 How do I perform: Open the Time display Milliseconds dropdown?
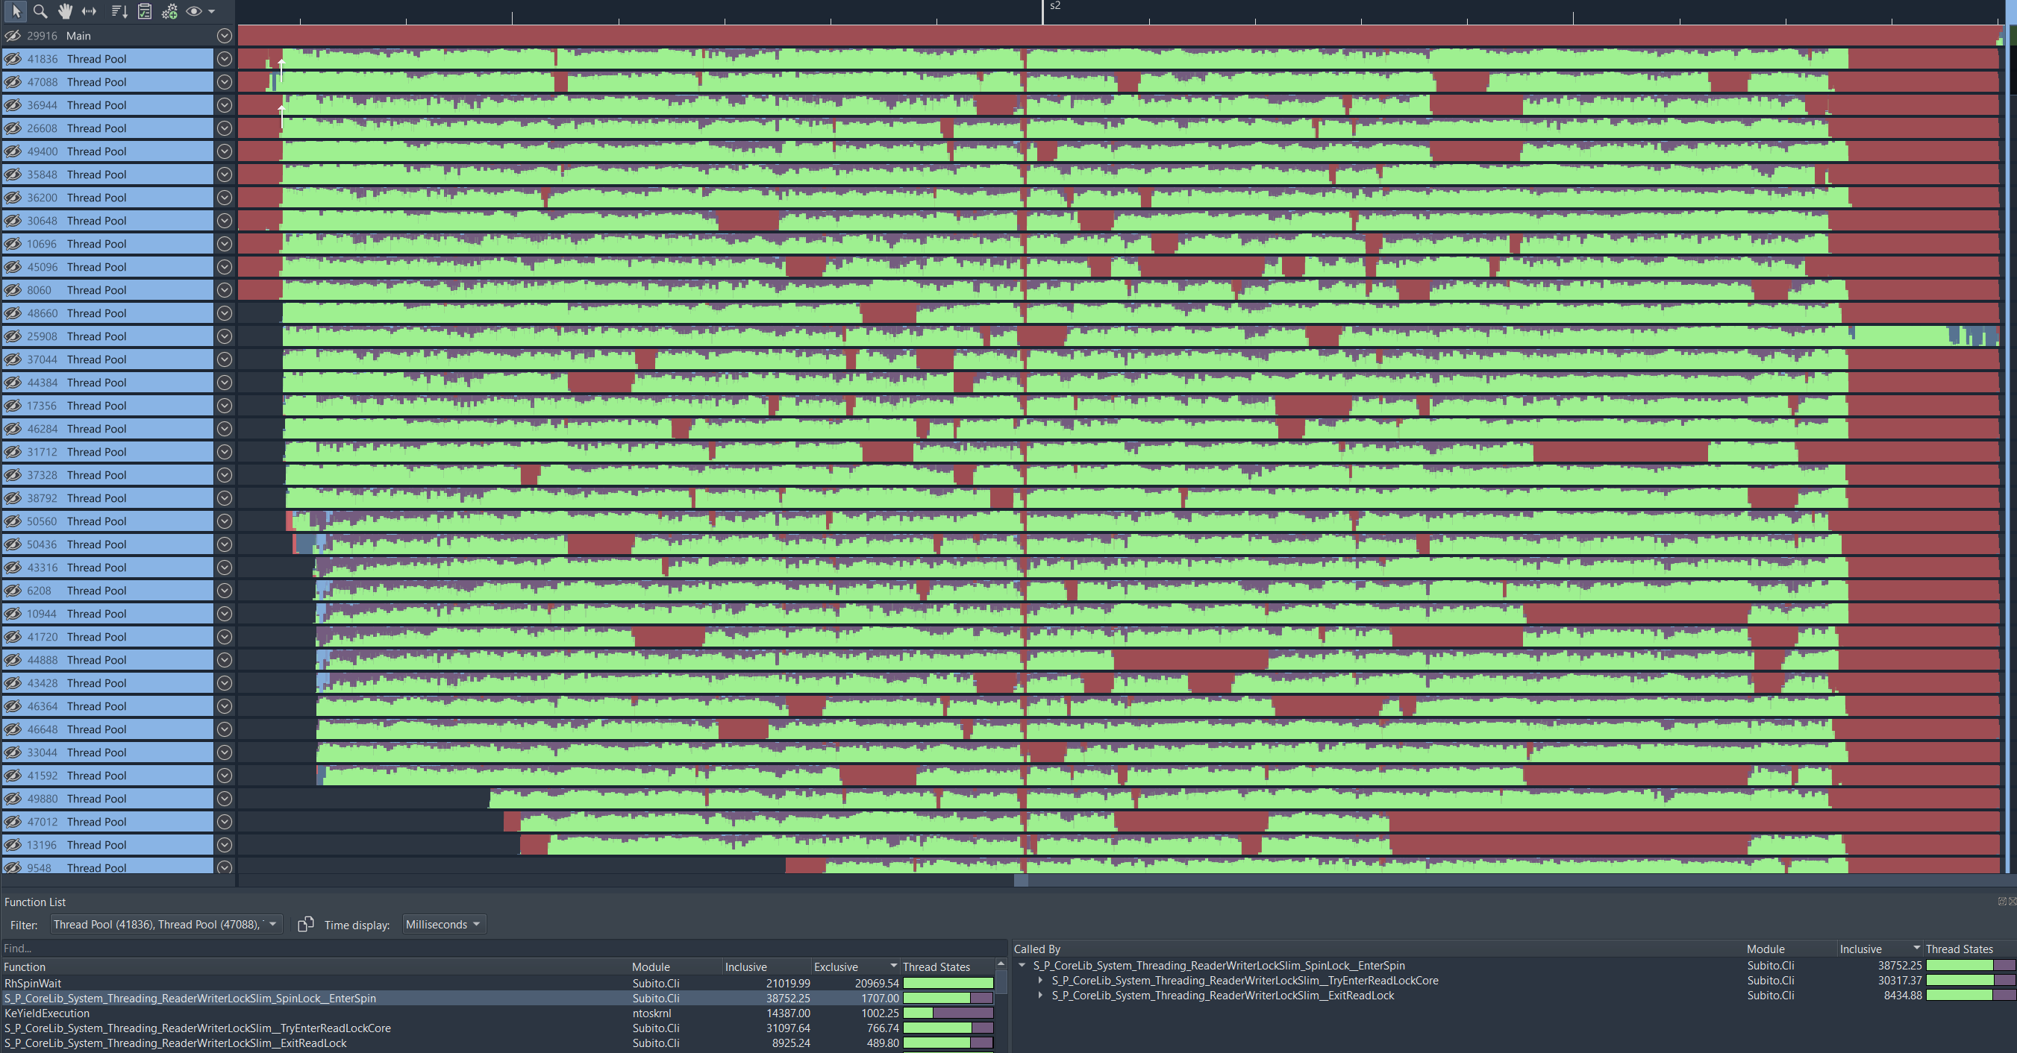(x=443, y=924)
